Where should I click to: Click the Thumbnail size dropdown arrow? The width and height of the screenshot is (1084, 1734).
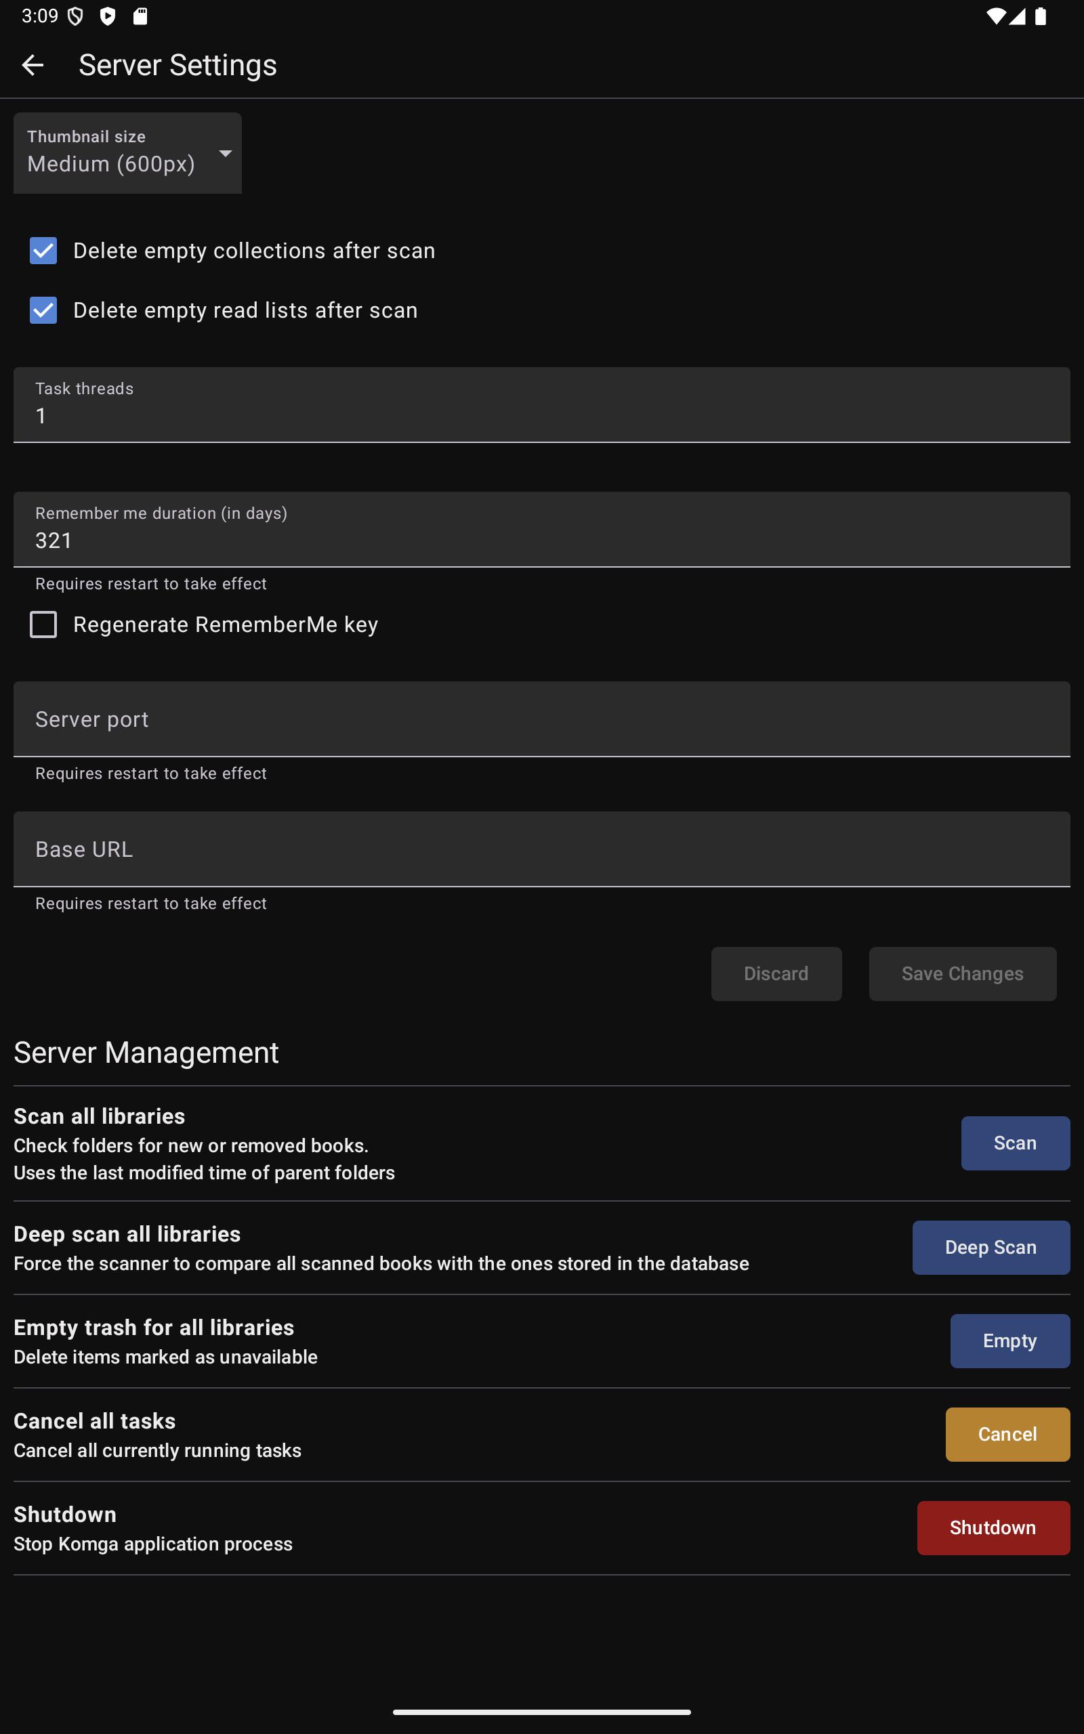pyautogui.click(x=225, y=153)
